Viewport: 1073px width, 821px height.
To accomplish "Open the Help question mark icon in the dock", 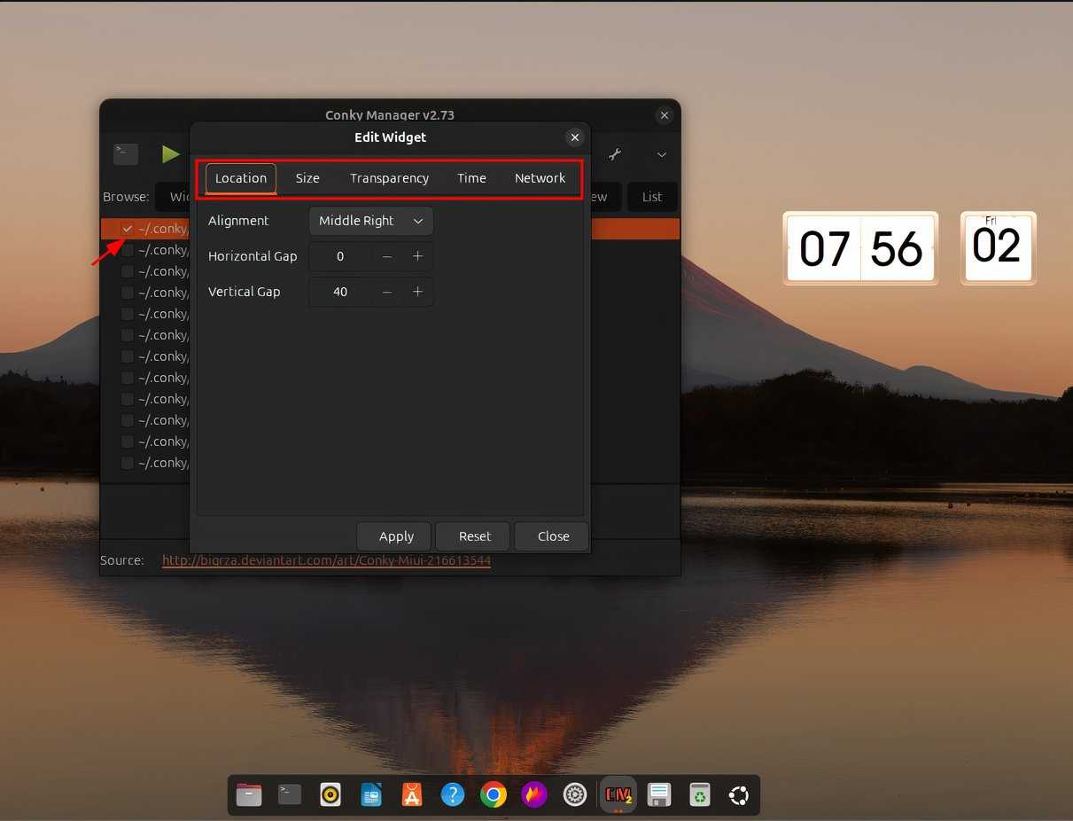I will pyautogui.click(x=453, y=794).
